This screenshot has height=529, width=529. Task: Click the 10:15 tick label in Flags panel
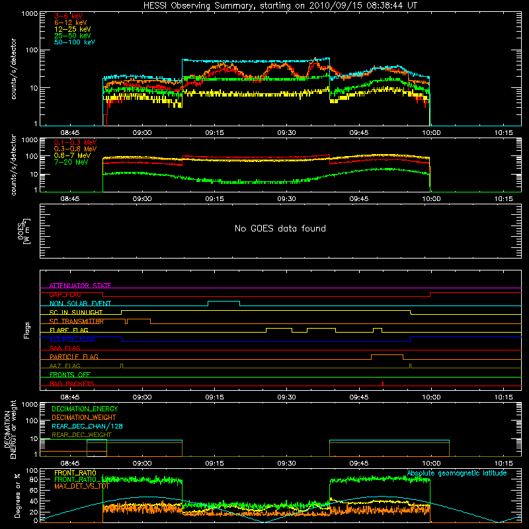click(503, 397)
